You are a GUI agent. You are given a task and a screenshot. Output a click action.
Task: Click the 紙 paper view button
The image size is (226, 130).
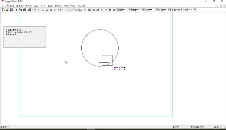click(x=98, y=10)
